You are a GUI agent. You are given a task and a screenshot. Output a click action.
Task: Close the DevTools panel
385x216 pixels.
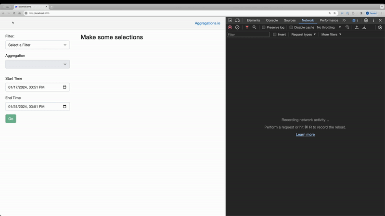[x=380, y=20]
